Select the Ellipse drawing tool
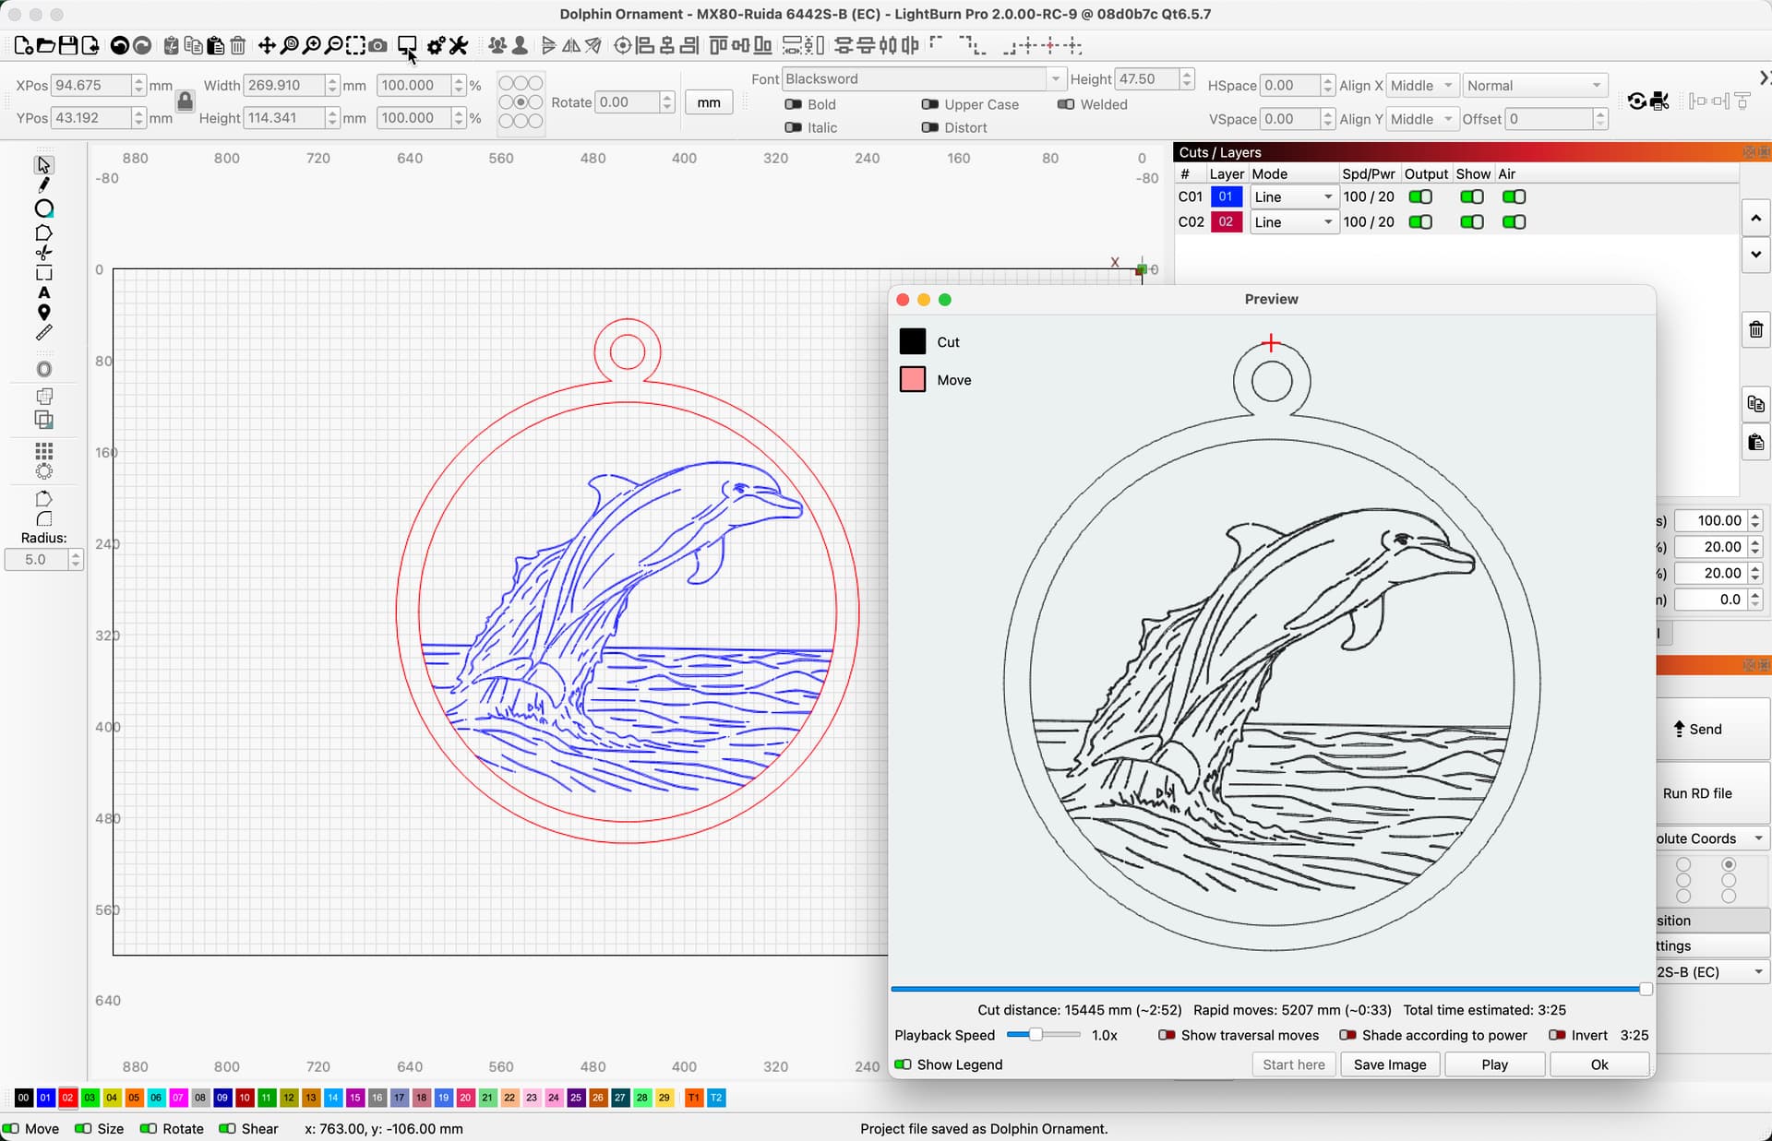 (x=43, y=208)
